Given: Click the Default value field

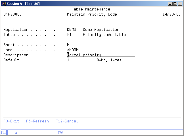Looking at the screenshot, I should click(x=68, y=60).
